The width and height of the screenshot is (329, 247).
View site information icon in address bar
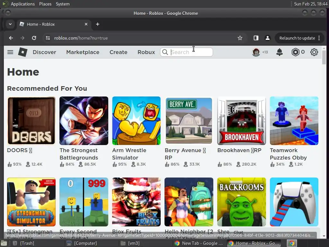pos(48,38)
